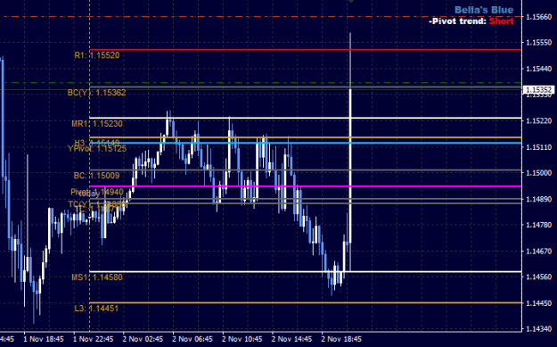Click the Pivot trend: Short status text
The height and width of the screenshot is (347, 557).
pyautogui.click(x=471, y=21)
